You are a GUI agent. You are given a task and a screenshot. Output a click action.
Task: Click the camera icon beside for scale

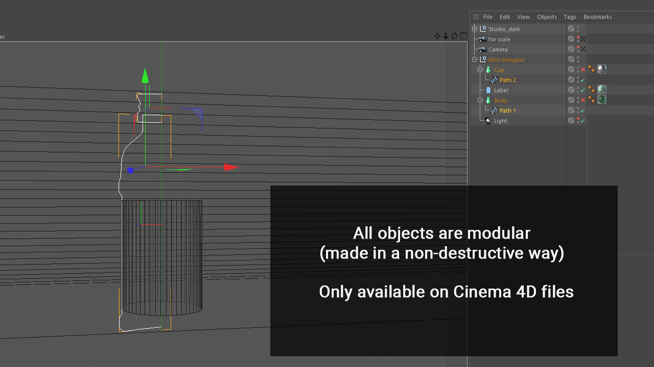(x=482, y=39)
